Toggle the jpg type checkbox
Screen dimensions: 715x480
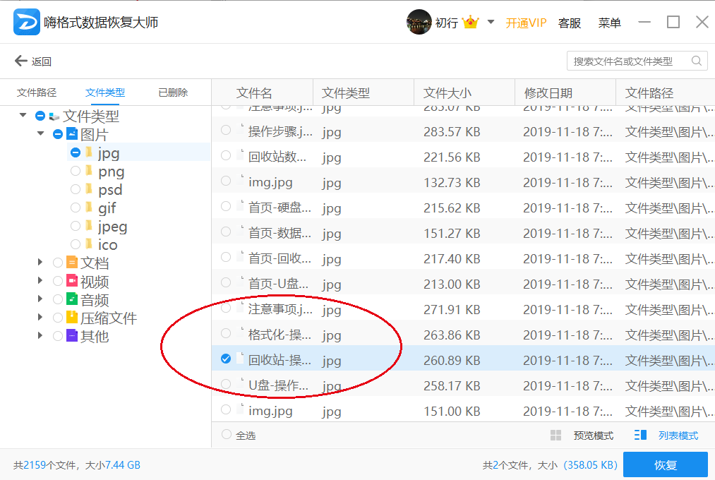click(76, 152)
